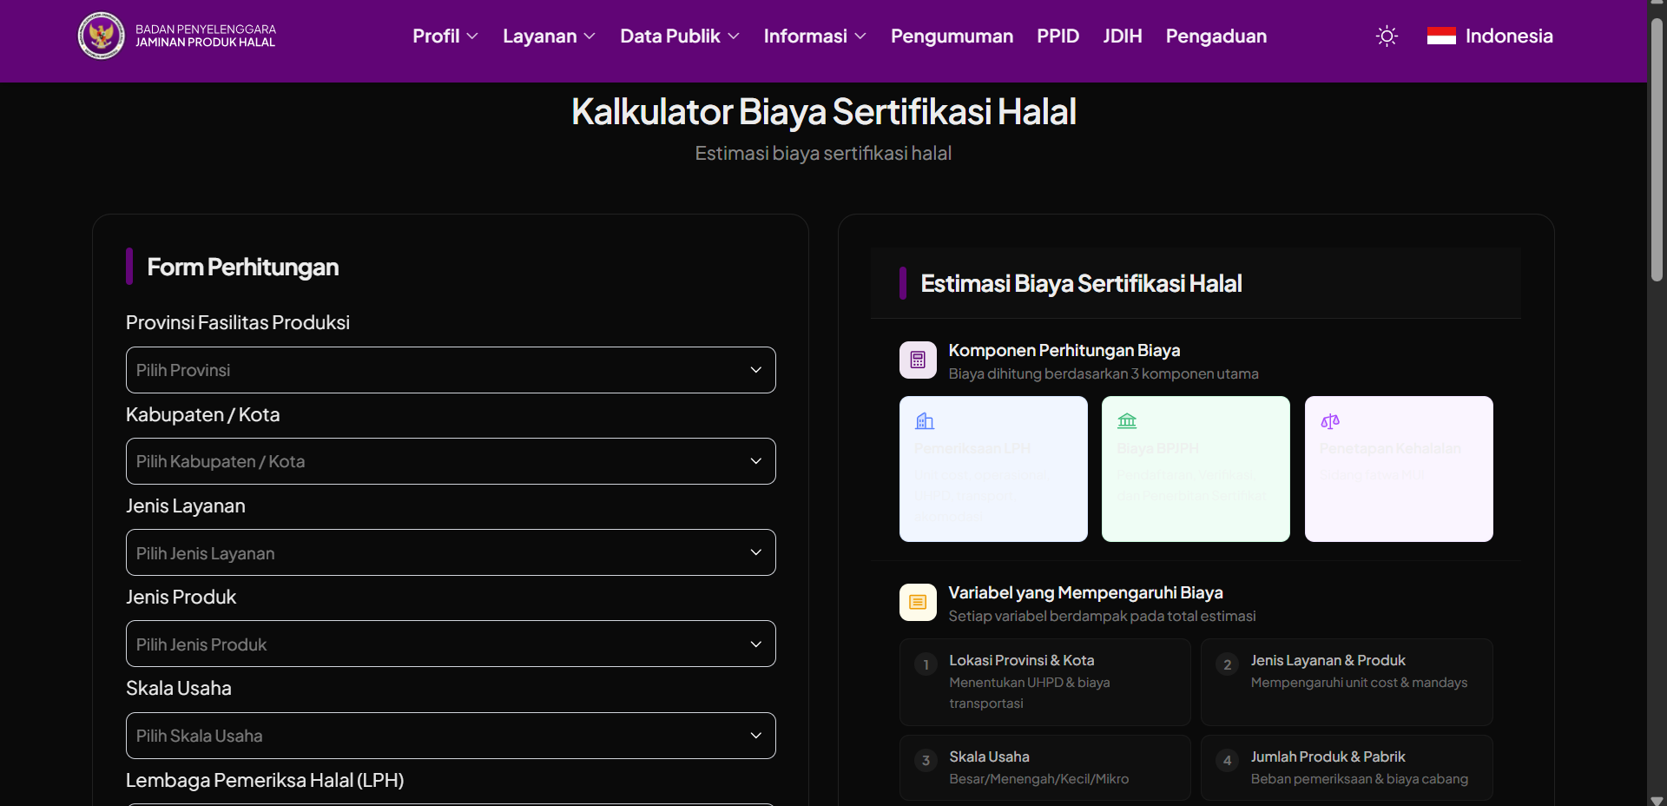Open the Pilih Jenis Layanan dropdown

click(x=451, y=552)
